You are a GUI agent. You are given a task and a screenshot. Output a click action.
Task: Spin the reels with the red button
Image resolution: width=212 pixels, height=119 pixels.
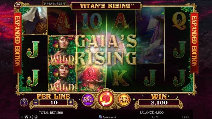pos(106,100)
